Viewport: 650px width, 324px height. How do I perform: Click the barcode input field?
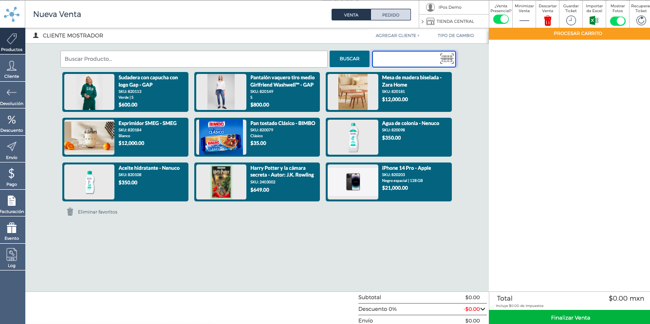pos(414,59)
